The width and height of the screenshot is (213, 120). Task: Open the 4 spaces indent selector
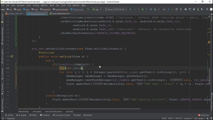(188, 119)
